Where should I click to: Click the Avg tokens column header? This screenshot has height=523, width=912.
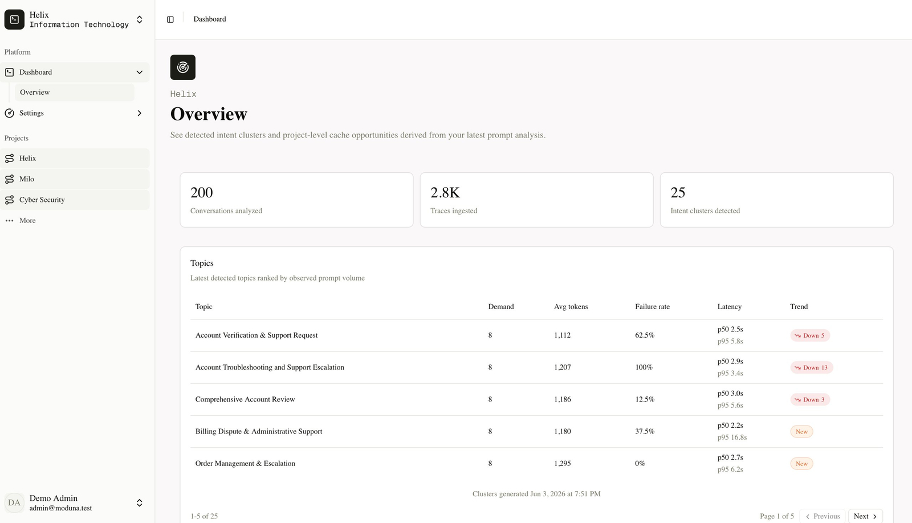[571, 307]
